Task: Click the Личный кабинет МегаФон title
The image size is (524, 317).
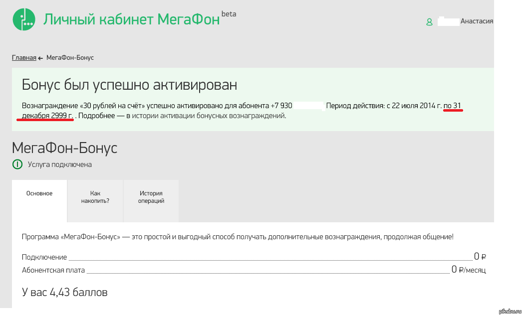Action: click(131, 19)
